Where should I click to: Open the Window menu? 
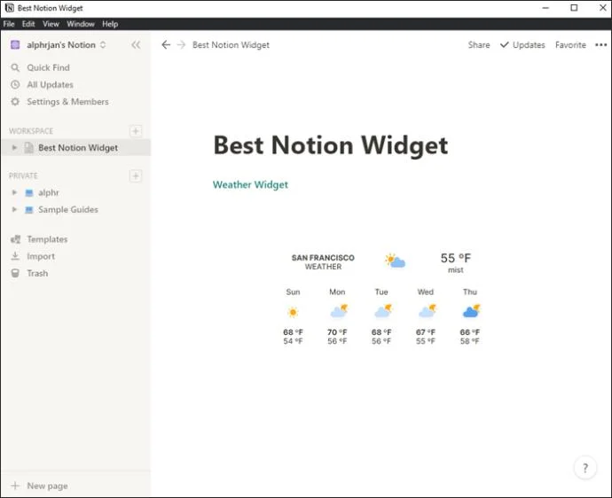pos(81,24)
